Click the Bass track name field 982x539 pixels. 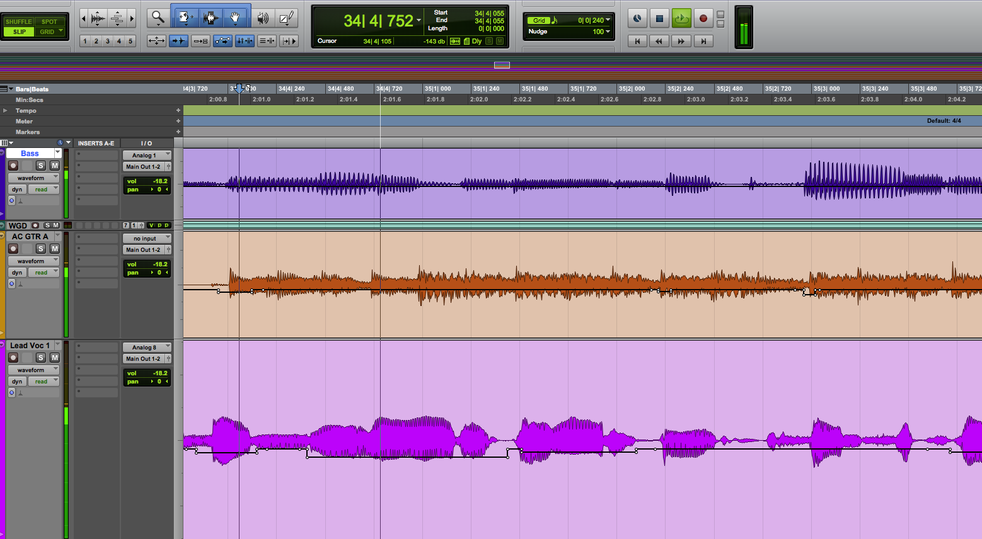click(x=30, y=154)
